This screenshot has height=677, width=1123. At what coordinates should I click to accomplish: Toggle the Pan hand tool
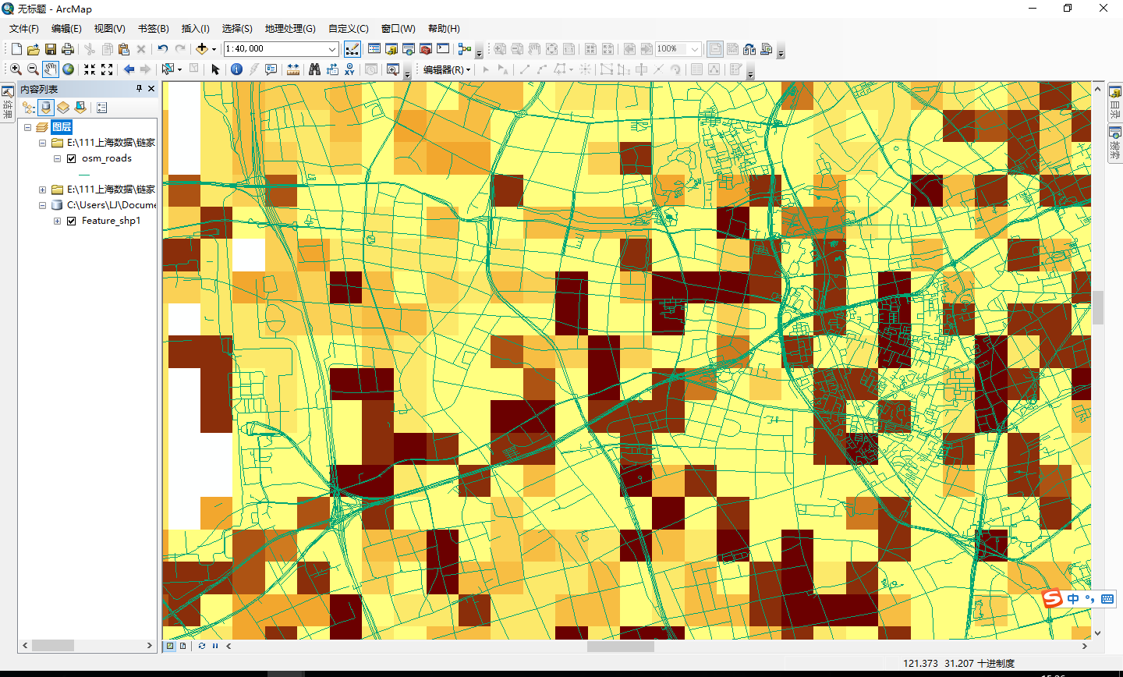[51, 69]
